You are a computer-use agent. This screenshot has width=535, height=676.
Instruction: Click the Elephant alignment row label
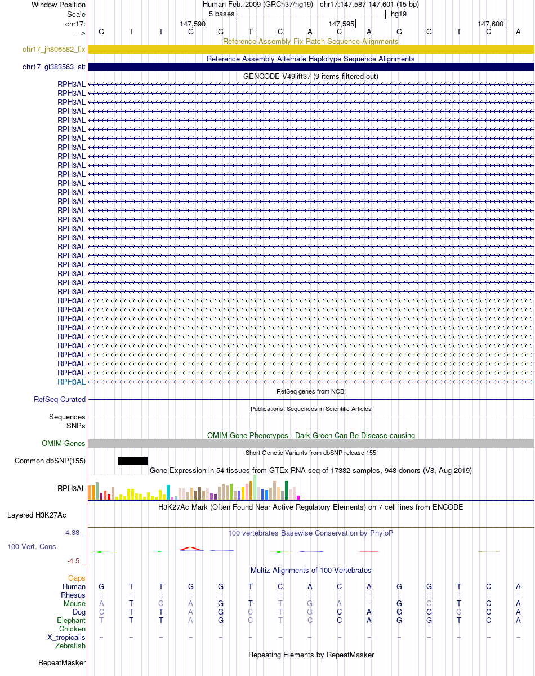72,620
